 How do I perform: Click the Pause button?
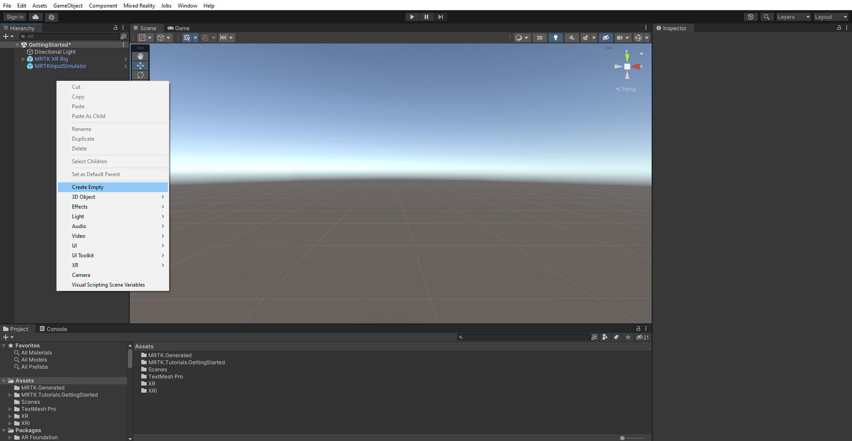point(426,17)
